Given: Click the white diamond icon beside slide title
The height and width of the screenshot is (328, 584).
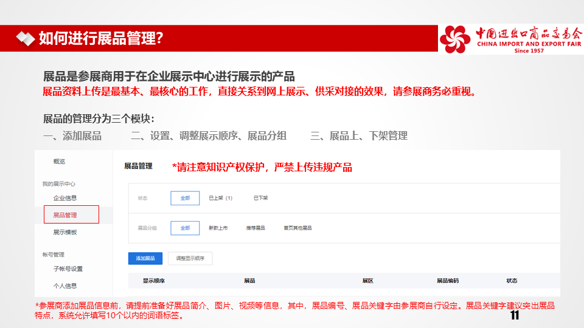Looking at the screenshot, I should 25,39.
